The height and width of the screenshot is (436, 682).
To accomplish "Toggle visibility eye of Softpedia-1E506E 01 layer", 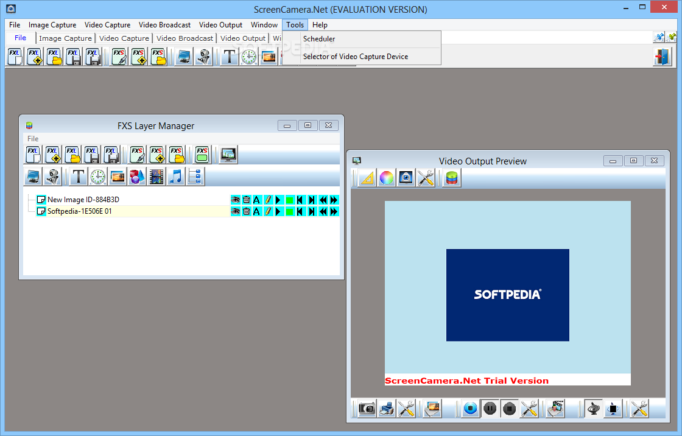I will coord(235,211).
